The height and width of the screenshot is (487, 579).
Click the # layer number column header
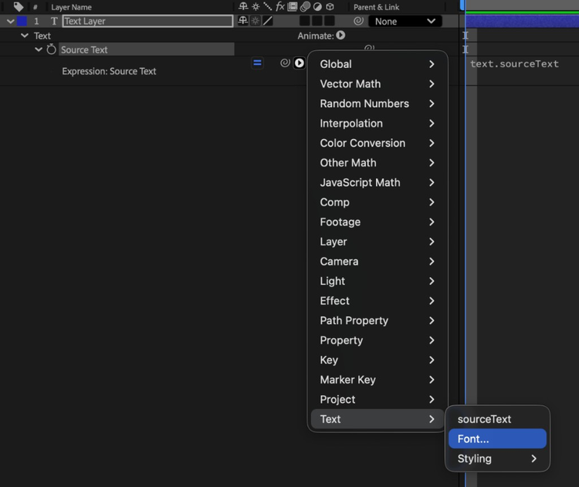(x=35, y=7)
